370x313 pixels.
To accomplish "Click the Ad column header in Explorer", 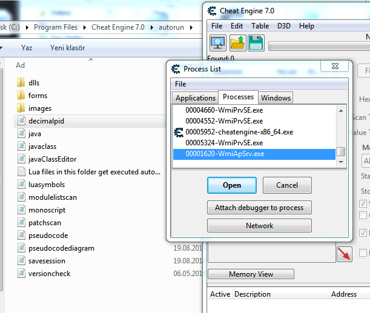I will coord(21,65).
